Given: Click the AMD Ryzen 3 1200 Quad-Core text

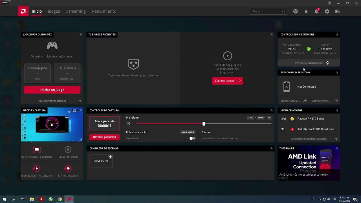Looking at the screenshot, I should (x=317, y=129).
